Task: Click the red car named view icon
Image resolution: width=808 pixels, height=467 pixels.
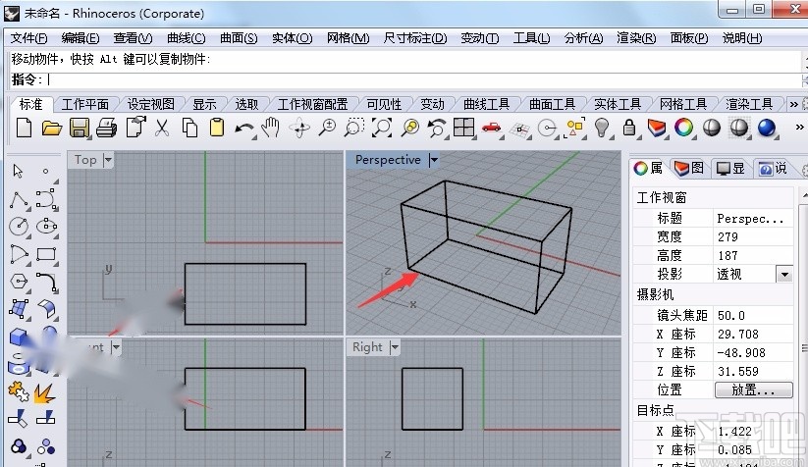Action: (491, 128)
